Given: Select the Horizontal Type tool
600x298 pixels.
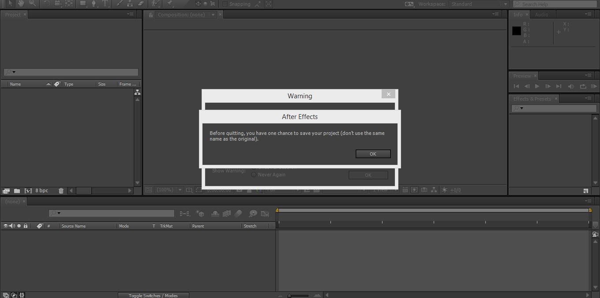Looking at the screenshot, I should tap(105, 4).
